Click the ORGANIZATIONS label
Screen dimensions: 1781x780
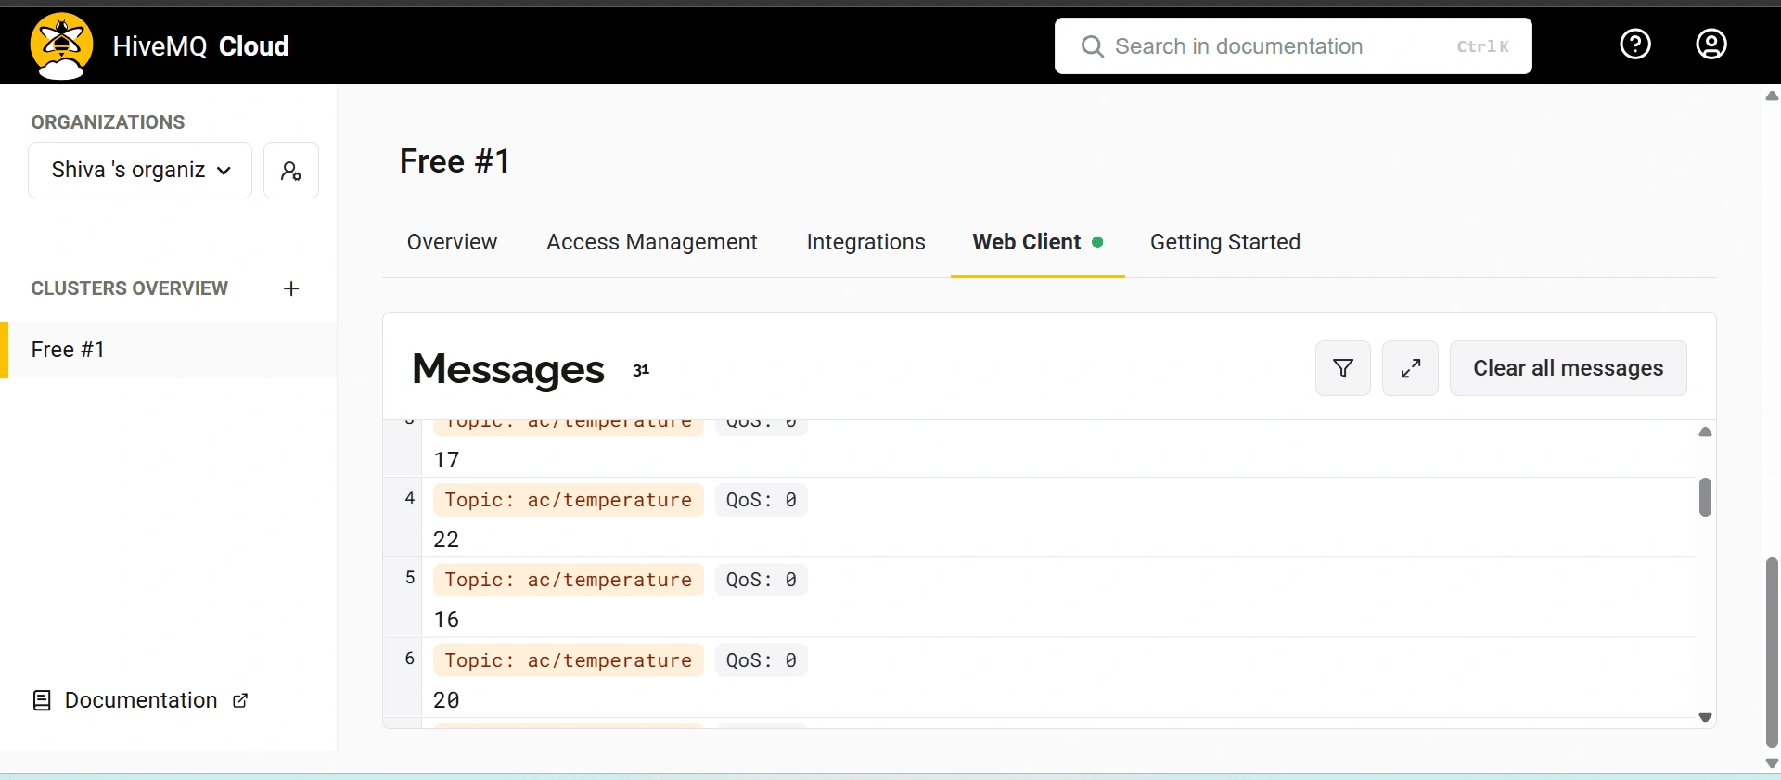point(108,122)
